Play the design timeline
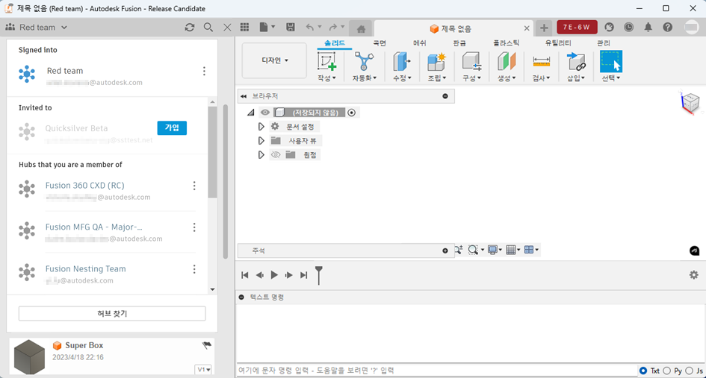The width and height of the screenshot is (706, 378). [274, 274]
